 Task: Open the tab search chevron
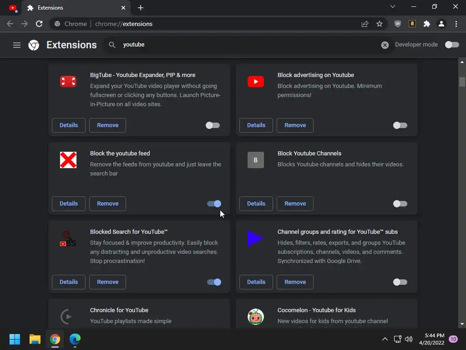393,6
